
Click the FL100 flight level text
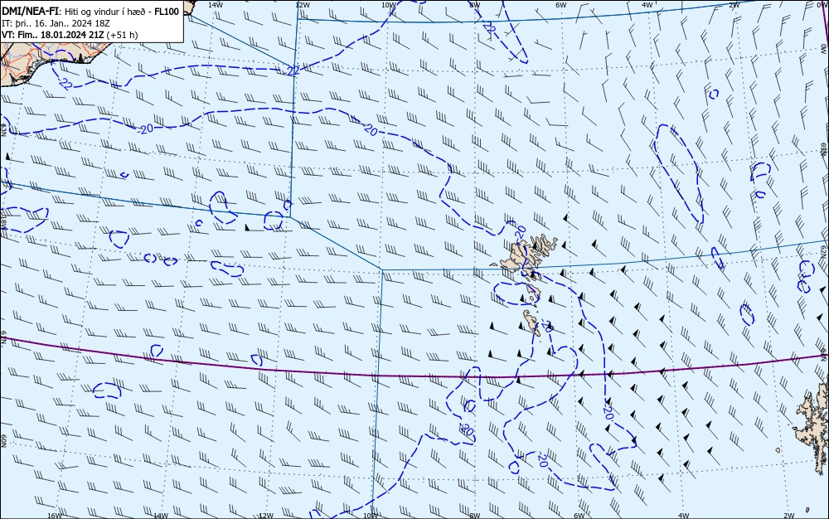pyautogui.click(x=167, y=12)
